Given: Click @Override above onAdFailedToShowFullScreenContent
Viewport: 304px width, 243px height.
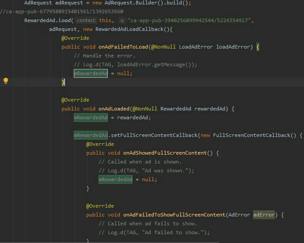Looking at the screenshot, I should click(x=100, y=206).
